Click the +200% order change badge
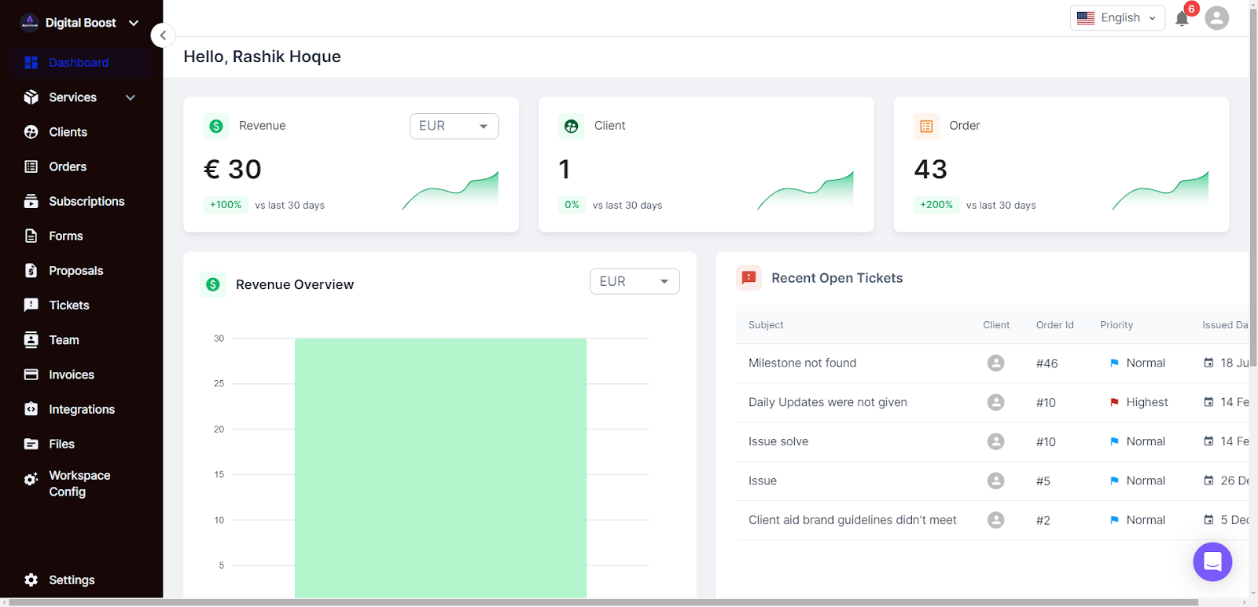This screenshot has width=1258, height=607. click(936, 205)
